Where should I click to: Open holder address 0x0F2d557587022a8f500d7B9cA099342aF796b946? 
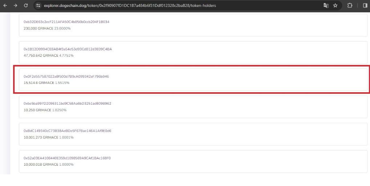[66, 77]
